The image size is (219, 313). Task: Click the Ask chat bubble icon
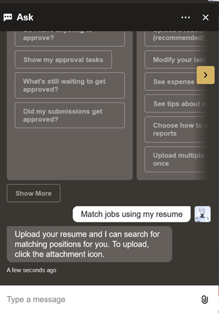8,18
